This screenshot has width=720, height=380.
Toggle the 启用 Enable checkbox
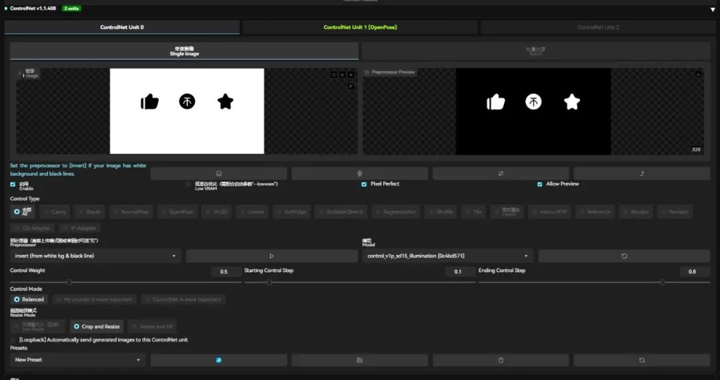13,184
